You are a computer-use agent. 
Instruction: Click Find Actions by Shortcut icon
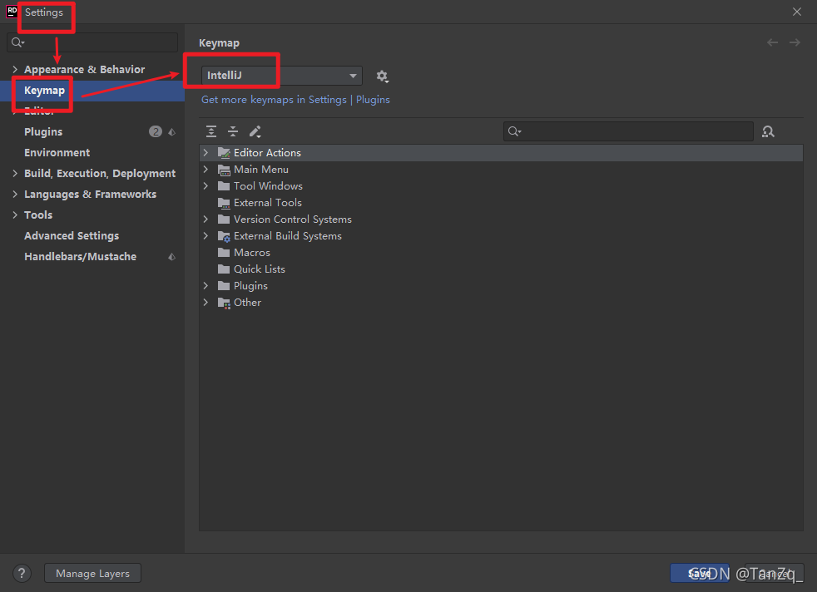[x=768, y=131]
